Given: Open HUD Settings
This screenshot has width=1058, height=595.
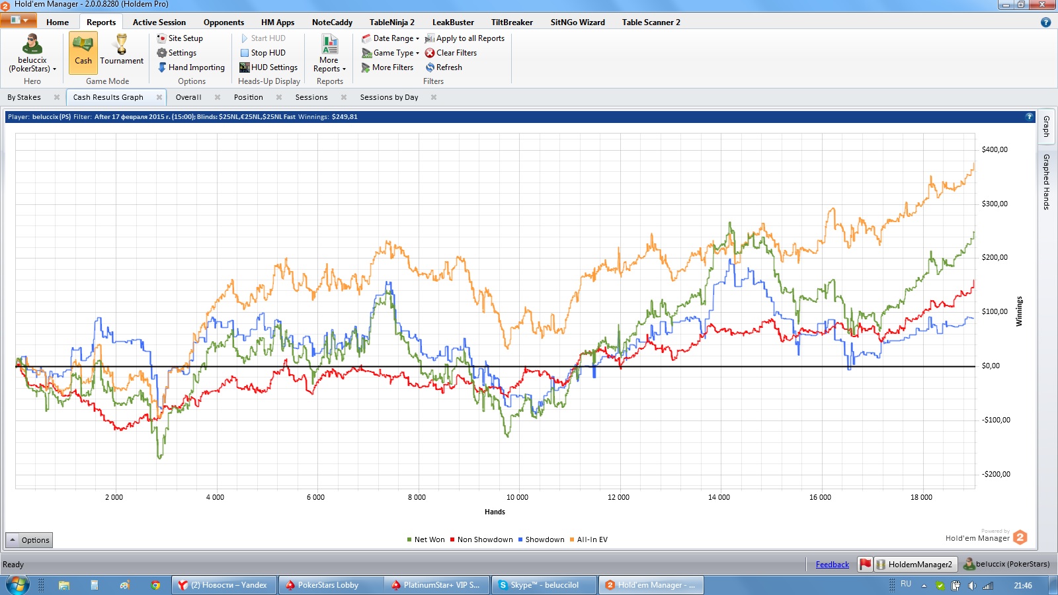Looking at the screenshot, I should point(268,67).
